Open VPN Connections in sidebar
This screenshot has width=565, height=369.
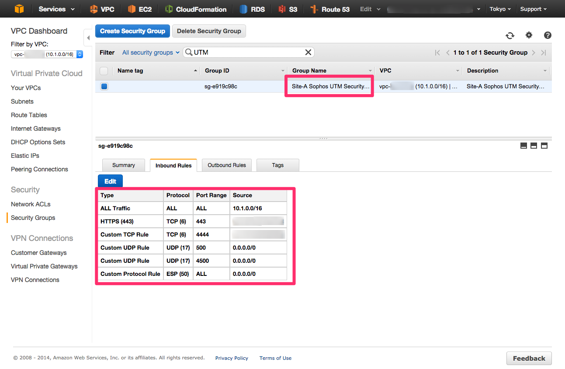[35, 280]
